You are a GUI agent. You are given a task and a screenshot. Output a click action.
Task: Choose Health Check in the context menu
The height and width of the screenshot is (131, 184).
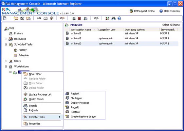click(42, 99)
